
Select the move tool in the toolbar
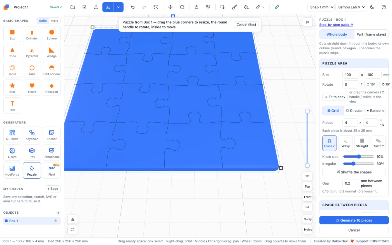point(170,7)
